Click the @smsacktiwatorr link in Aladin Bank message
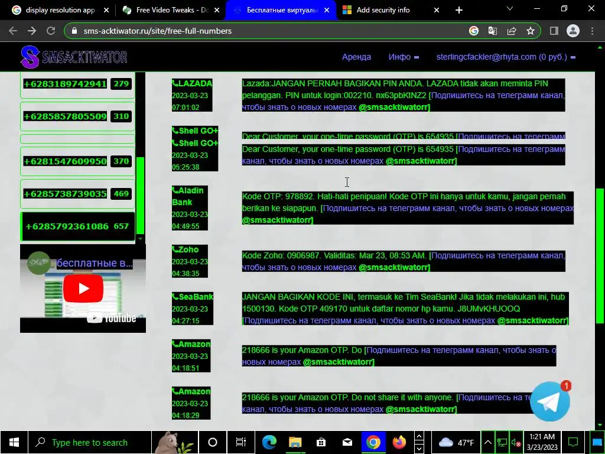The image size is (605, 454). pos(278,220)
